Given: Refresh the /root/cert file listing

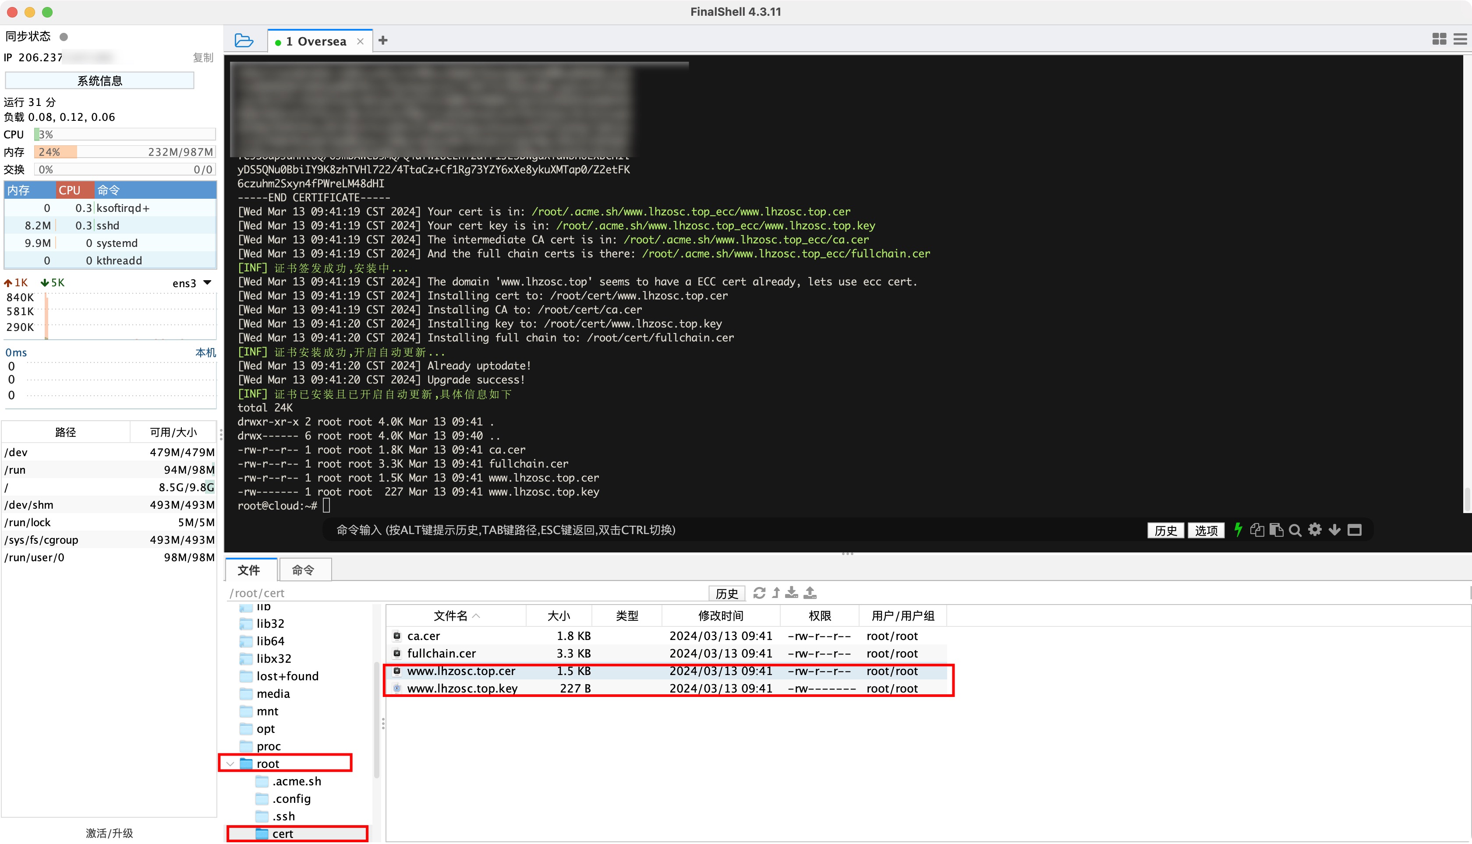Looking at the screenshot, I should click(x=759, y=592).
